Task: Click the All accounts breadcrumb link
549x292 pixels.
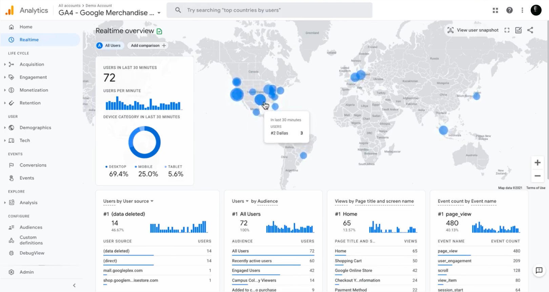Action: (x=69, y=5)
